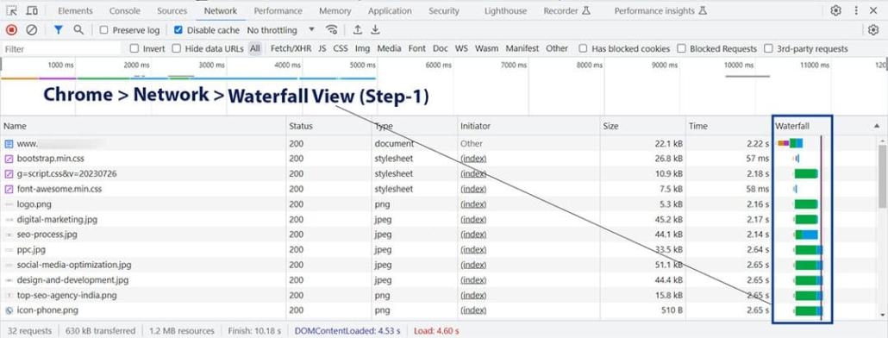Viewport: 888px width, 338px height.
Task: Open DevTools more options menu
Action: [x=856, y=10]
